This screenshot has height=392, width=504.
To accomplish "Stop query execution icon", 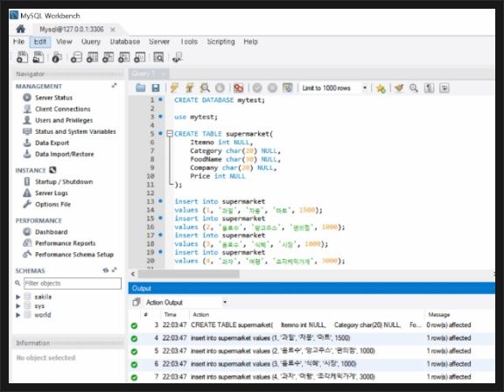I will point(220,87).
